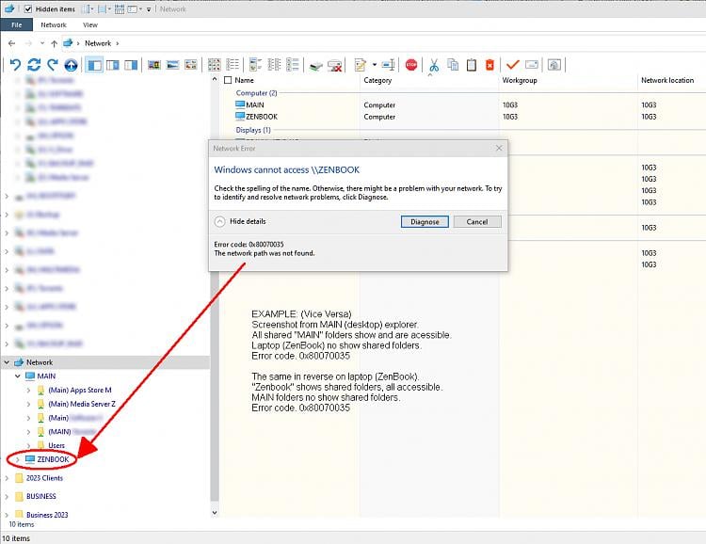Open the File menu tab
The width and height of the screenshot is (706, 544).
[x=16, y=25]
